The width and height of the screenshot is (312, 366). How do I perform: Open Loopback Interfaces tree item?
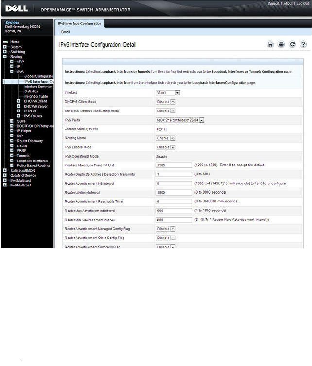point(32,161)
